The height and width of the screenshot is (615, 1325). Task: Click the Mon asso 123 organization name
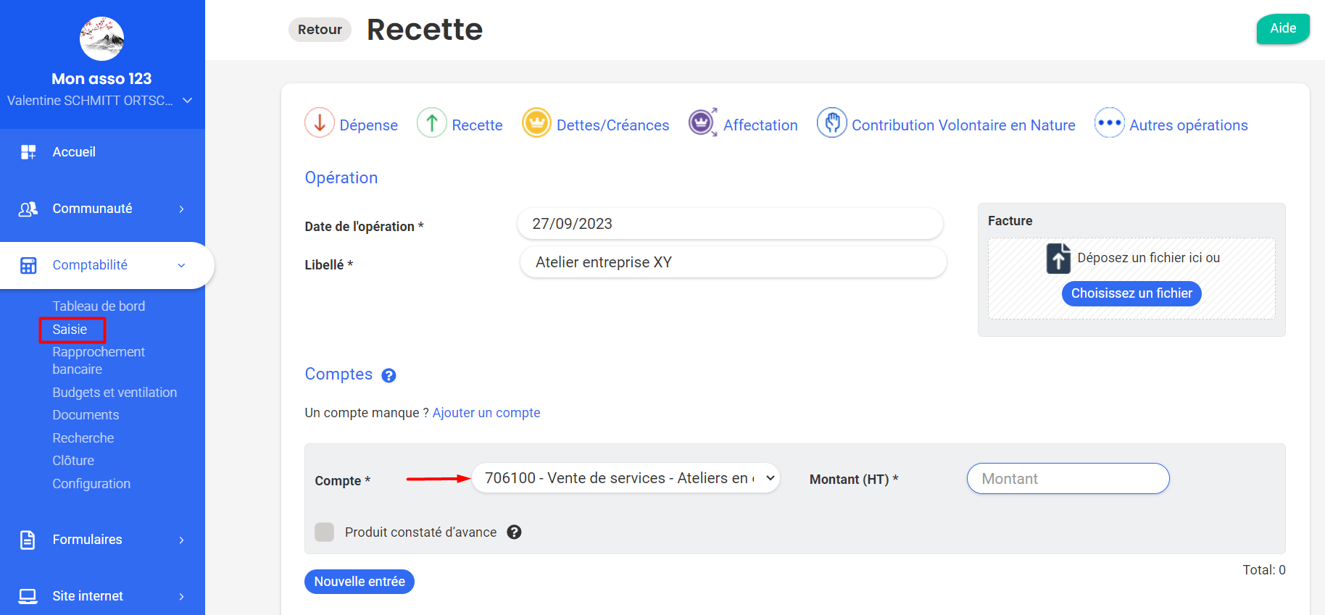pos(101,79)
